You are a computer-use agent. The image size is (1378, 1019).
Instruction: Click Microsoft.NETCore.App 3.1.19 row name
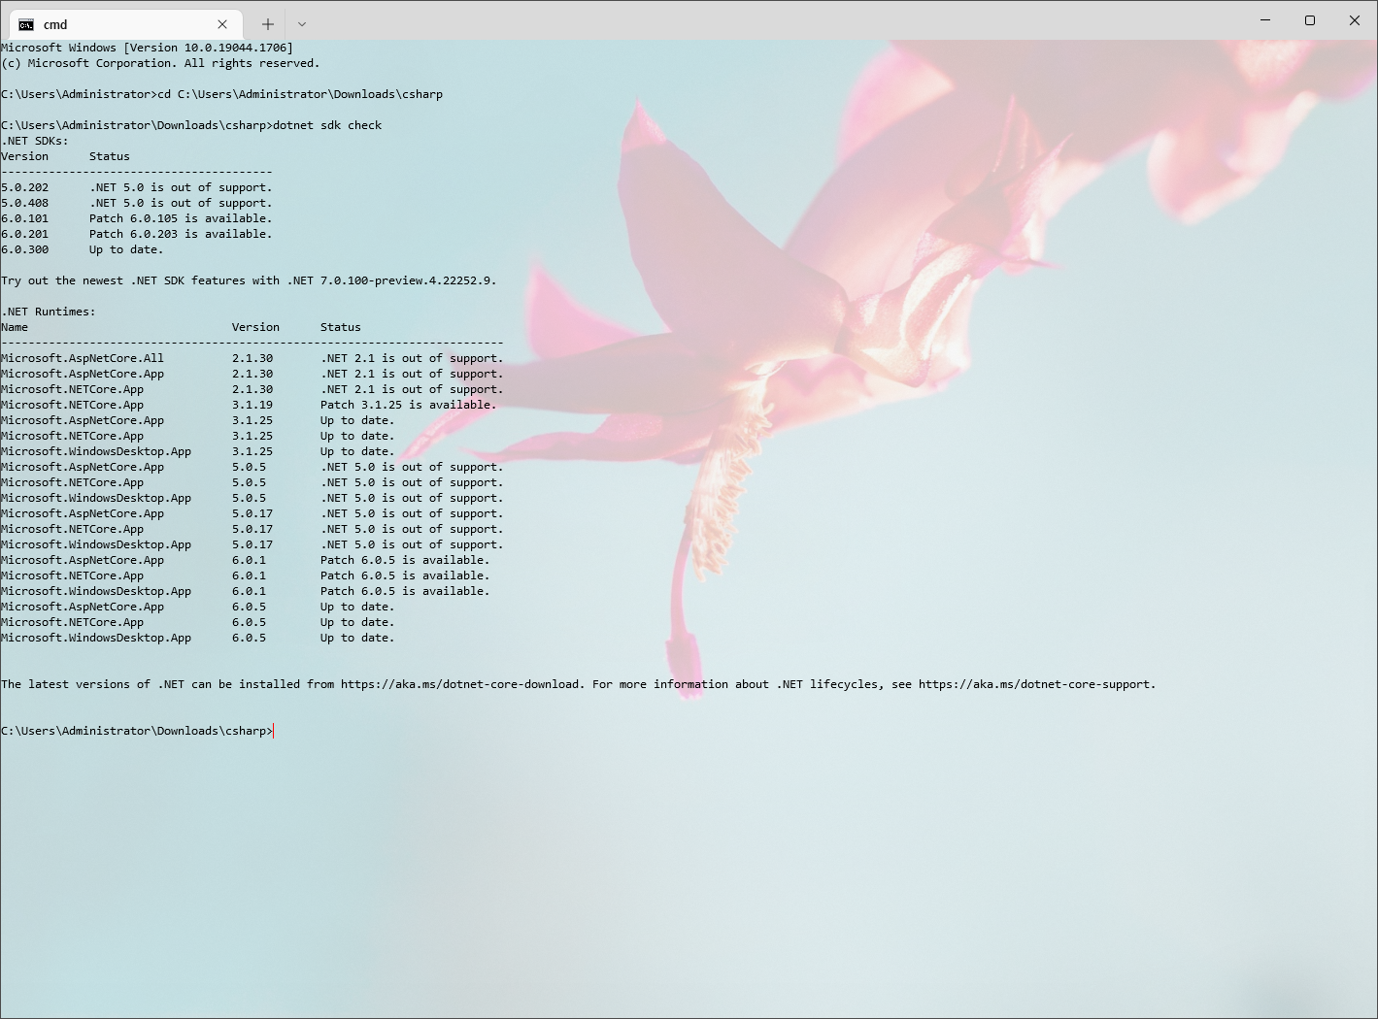pyautogui.click(x=73, y=405)
